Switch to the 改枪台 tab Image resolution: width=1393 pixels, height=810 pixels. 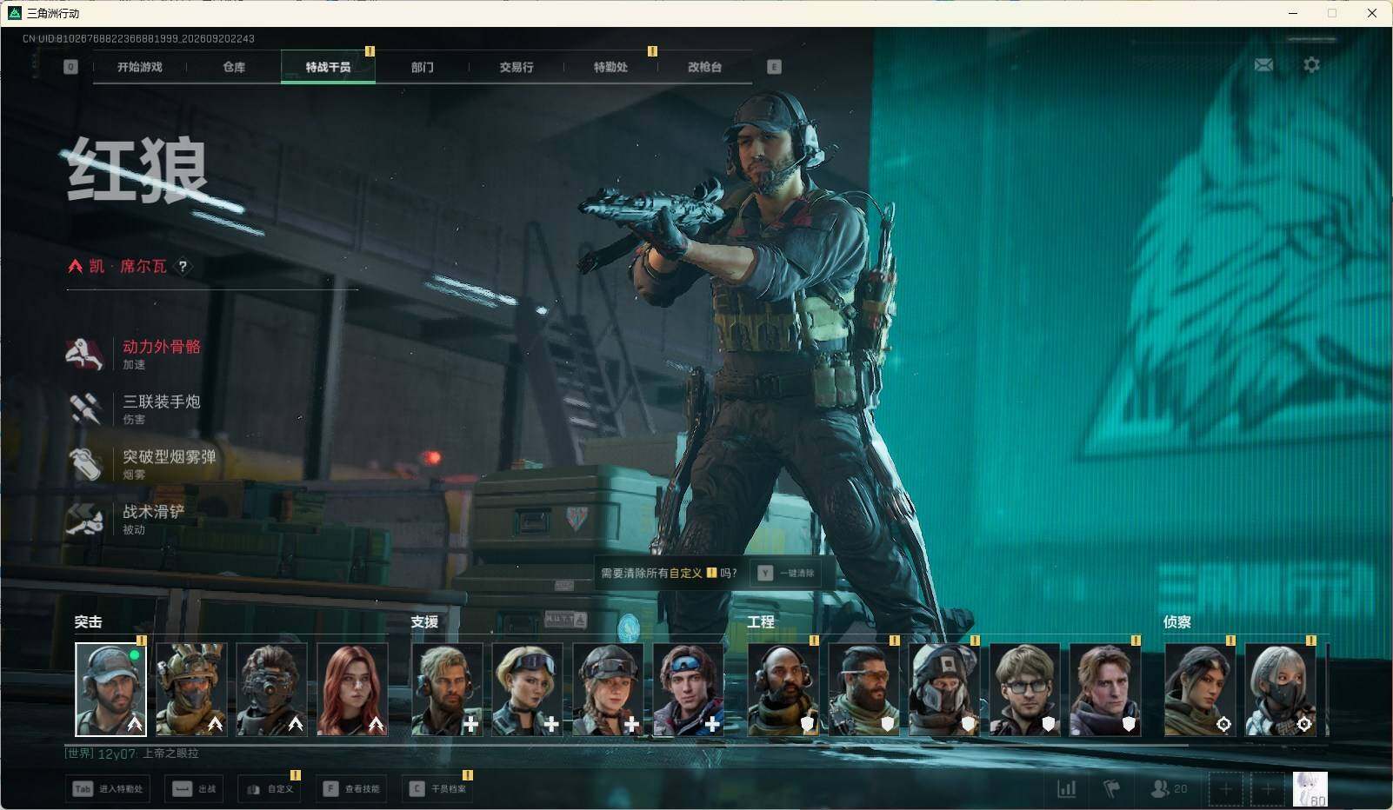[x=704, y=67]
